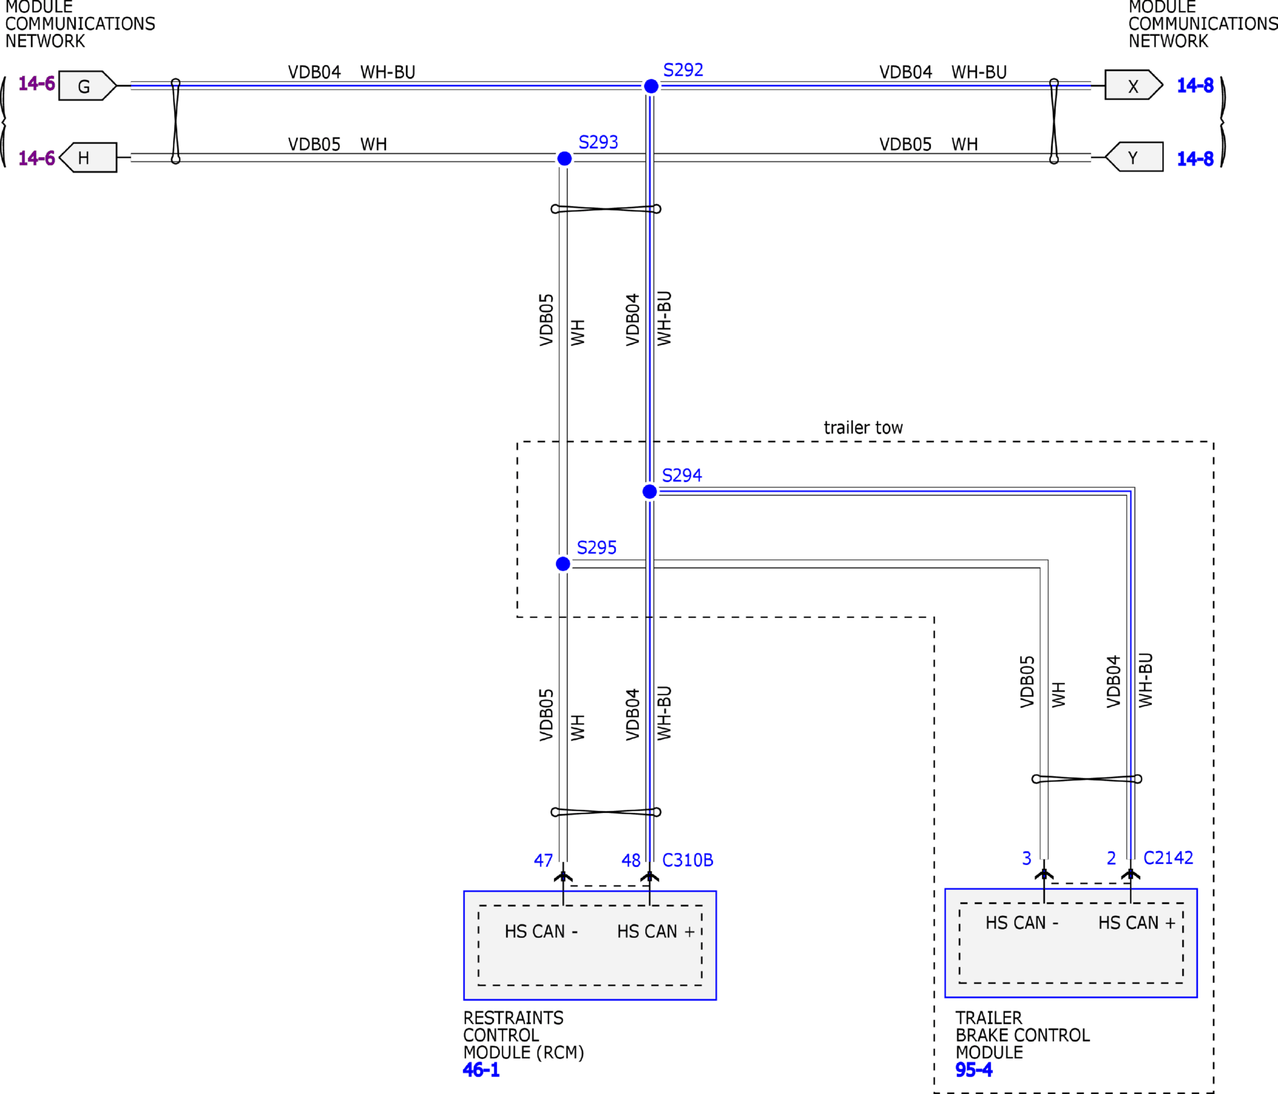Follow the 46-1 link under RCM
Viewport: 1278px width, 1094px height.
coord(481,1069)
